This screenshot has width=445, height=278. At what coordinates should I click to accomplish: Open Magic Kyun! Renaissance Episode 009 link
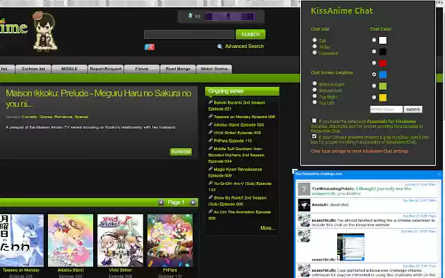tap(235, 172)
